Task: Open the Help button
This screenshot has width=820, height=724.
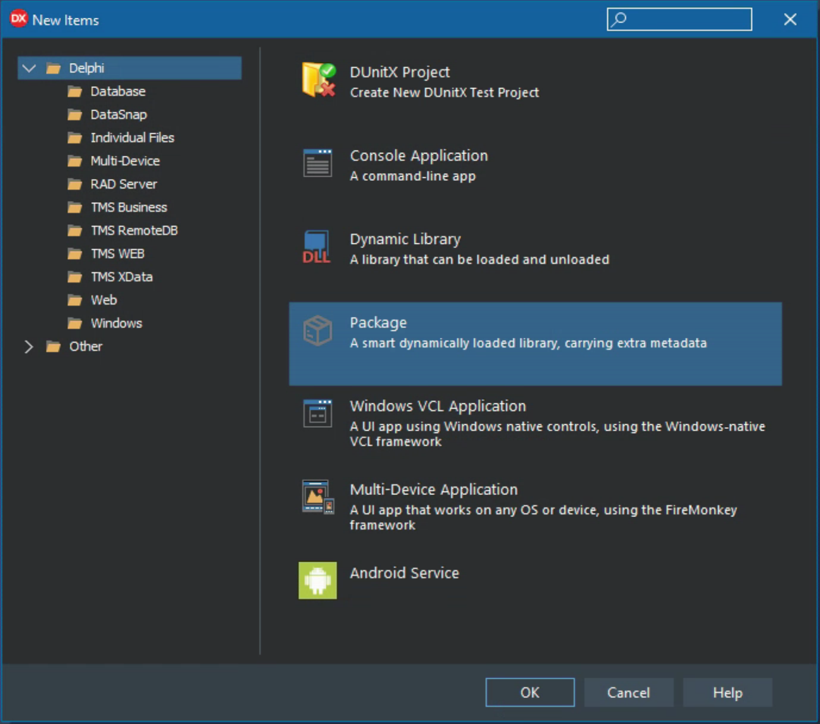Action: click(728, 692)
